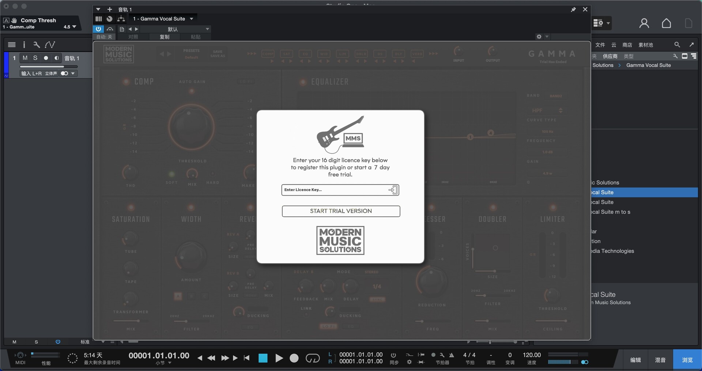Image resolution: width=702 pixels, height=371 pixels.
Task: Switch to the 编辑 edit tab
Action: 635,360
